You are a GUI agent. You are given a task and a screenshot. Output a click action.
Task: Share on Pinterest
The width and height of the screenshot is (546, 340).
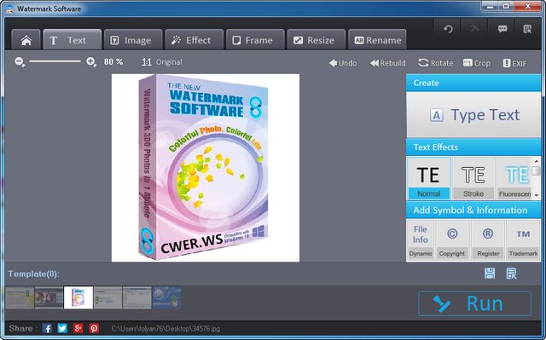click(x=94, y=328)
